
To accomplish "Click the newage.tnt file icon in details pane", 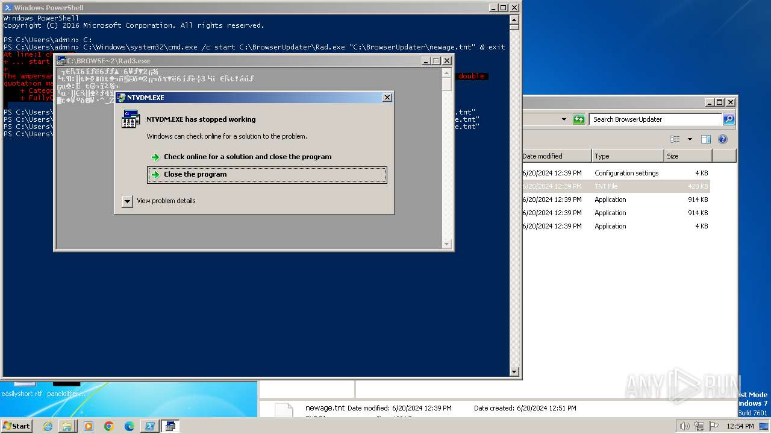I will click(284, 410).
